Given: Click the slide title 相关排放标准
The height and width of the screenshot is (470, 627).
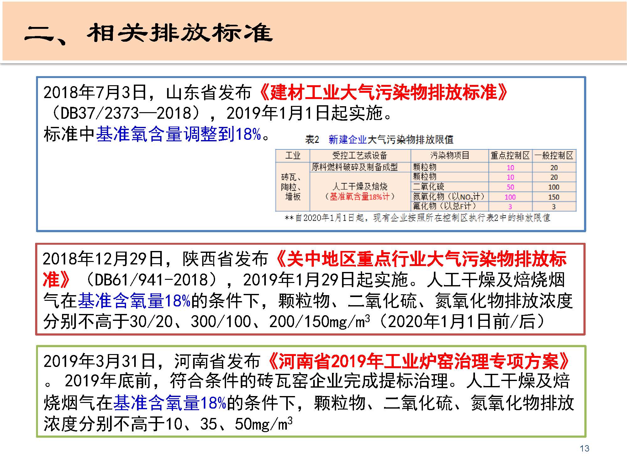Looking at the screenshot, I should tap(180, 33).
